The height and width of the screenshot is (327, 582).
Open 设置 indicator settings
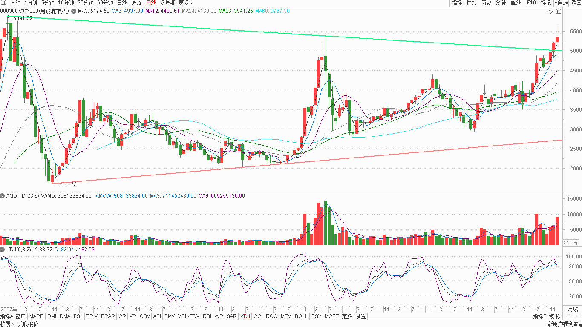coord(361,316)
